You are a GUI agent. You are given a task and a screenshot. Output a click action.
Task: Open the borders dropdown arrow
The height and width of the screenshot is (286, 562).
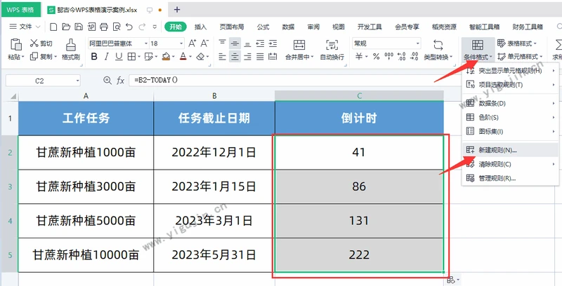click(139, 57)
